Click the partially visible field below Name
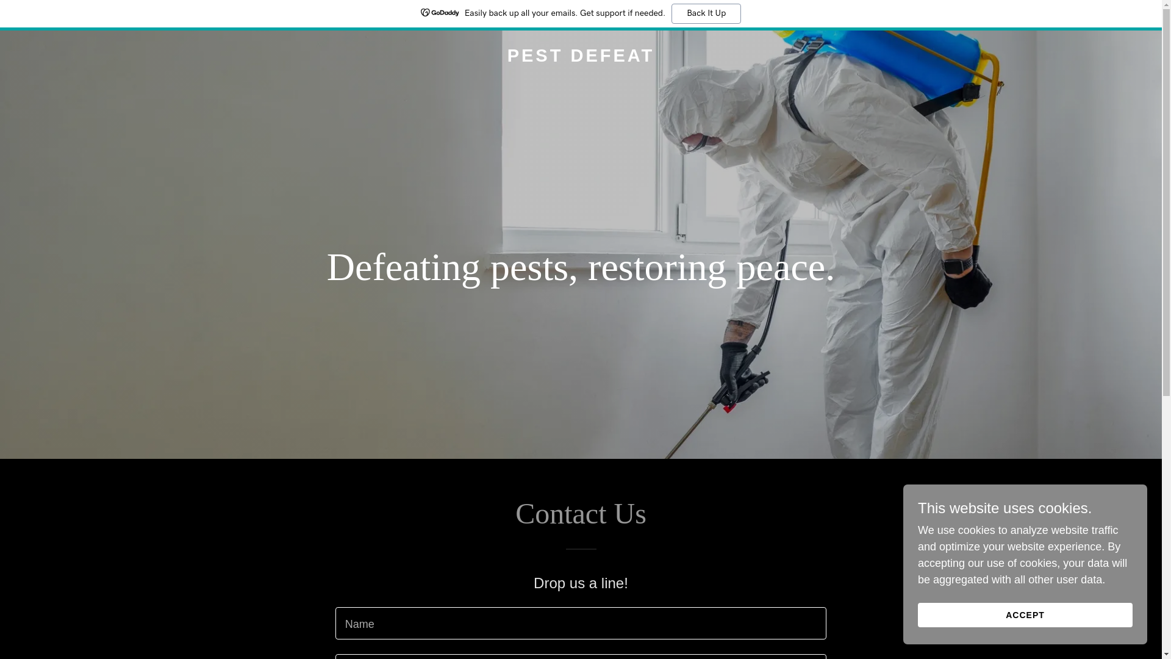 [x=581, y=657]
